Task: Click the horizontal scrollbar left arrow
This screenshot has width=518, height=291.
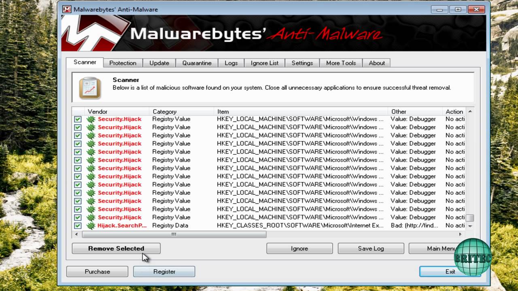Action: click(77, 234)
